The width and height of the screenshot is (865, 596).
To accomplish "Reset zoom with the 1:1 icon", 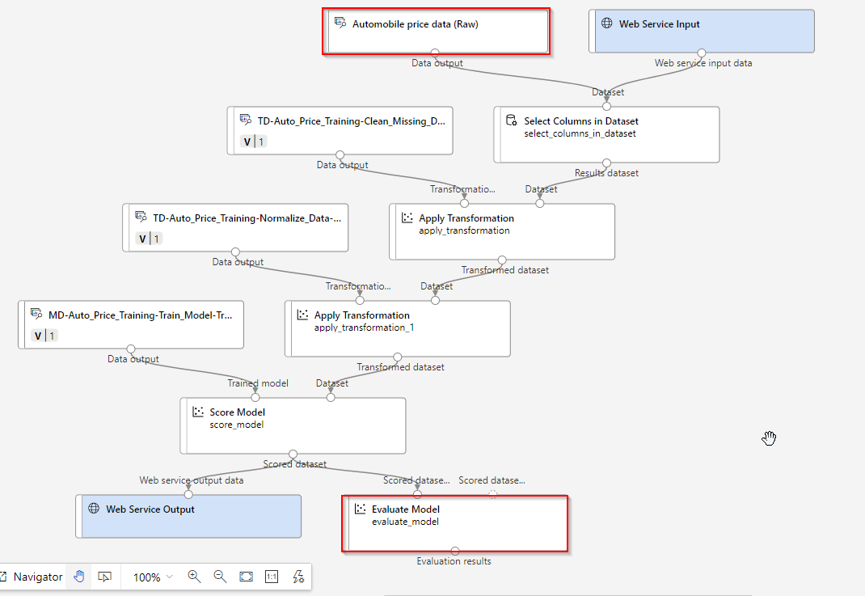I will pyautogui.click(x=272, y=577).
